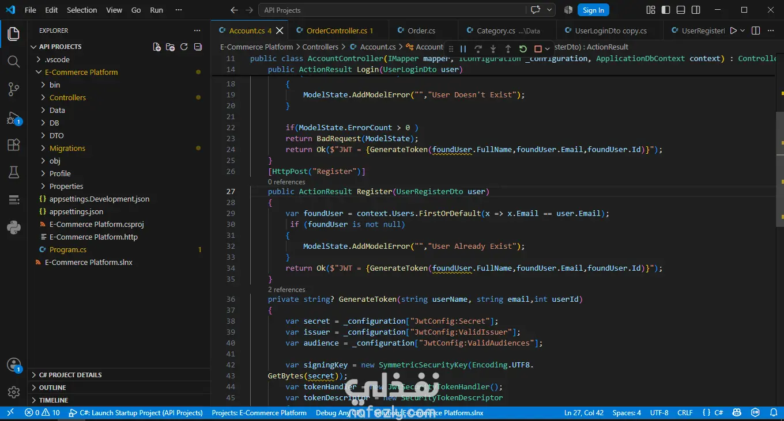Click the Controllers breadcrumb
Image resolution: width=784 pixels, height=421 pixels.
click(321, 47)
